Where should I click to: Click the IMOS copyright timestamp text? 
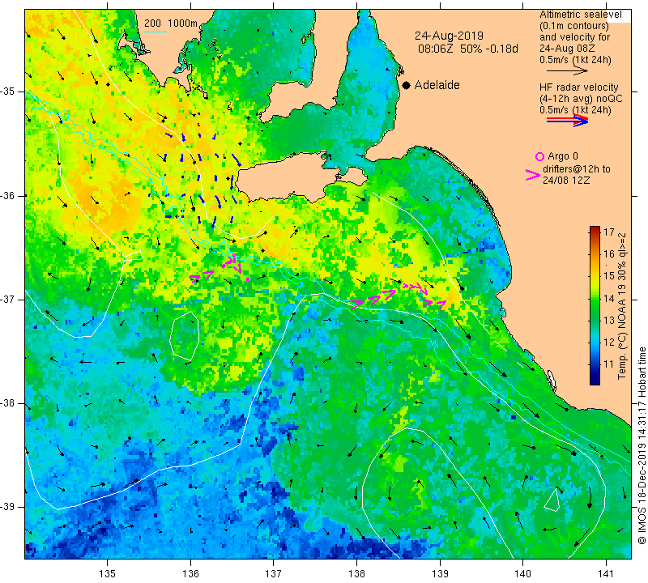pos(642,445)
